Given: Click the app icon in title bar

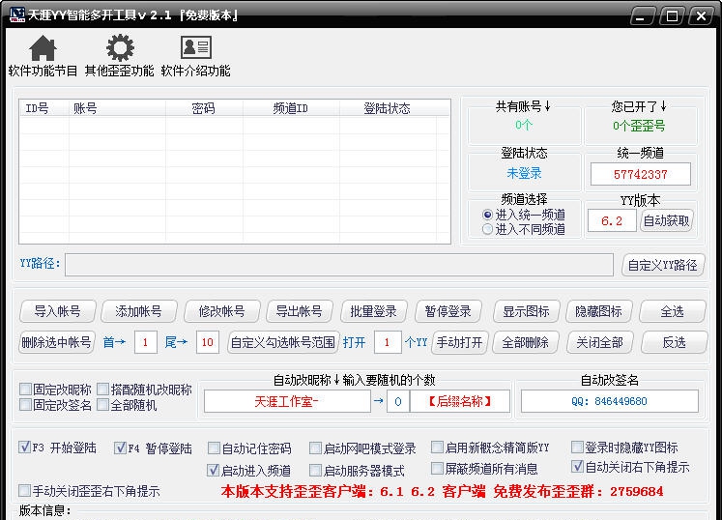Looking at the screenshot, I should [14, 14].
